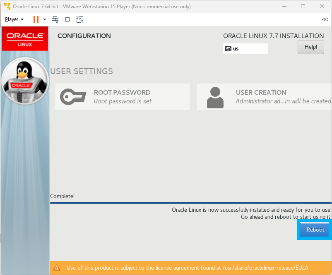
Task: Click the Oracle Linux logo
Action: tap(25, 39)
